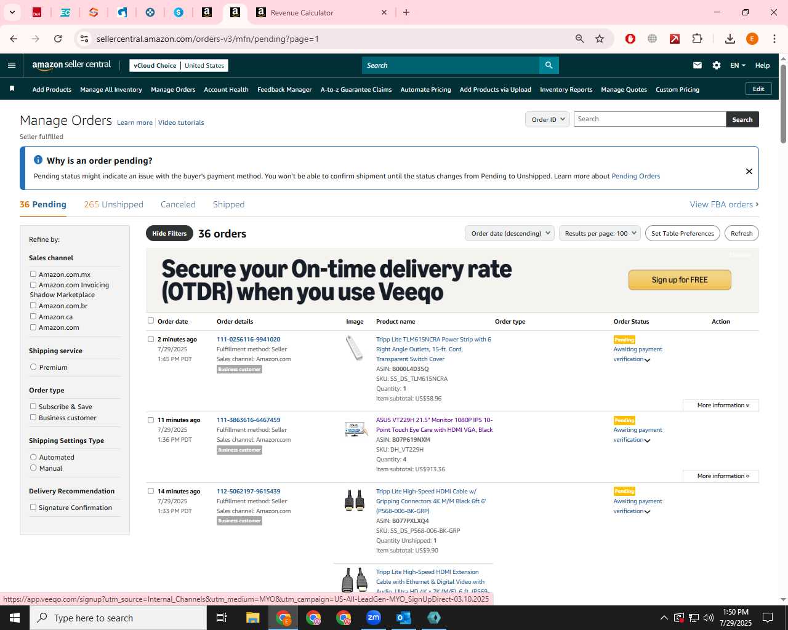Check the Signature Confirmation filter
788x630 pixels.
coord(33,508)
